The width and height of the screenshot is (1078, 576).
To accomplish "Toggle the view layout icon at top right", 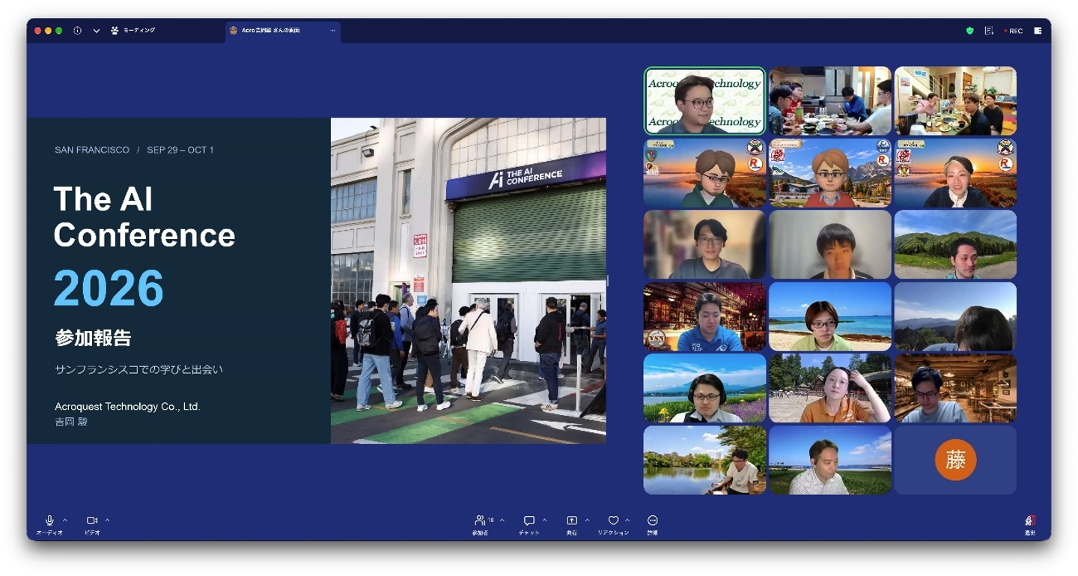I will pos(1038,31).
